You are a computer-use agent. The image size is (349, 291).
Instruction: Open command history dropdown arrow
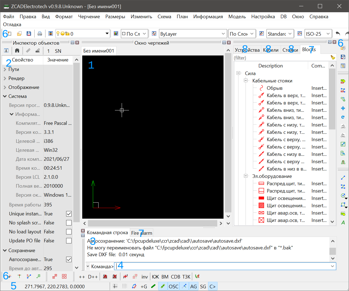click(333, 266)
